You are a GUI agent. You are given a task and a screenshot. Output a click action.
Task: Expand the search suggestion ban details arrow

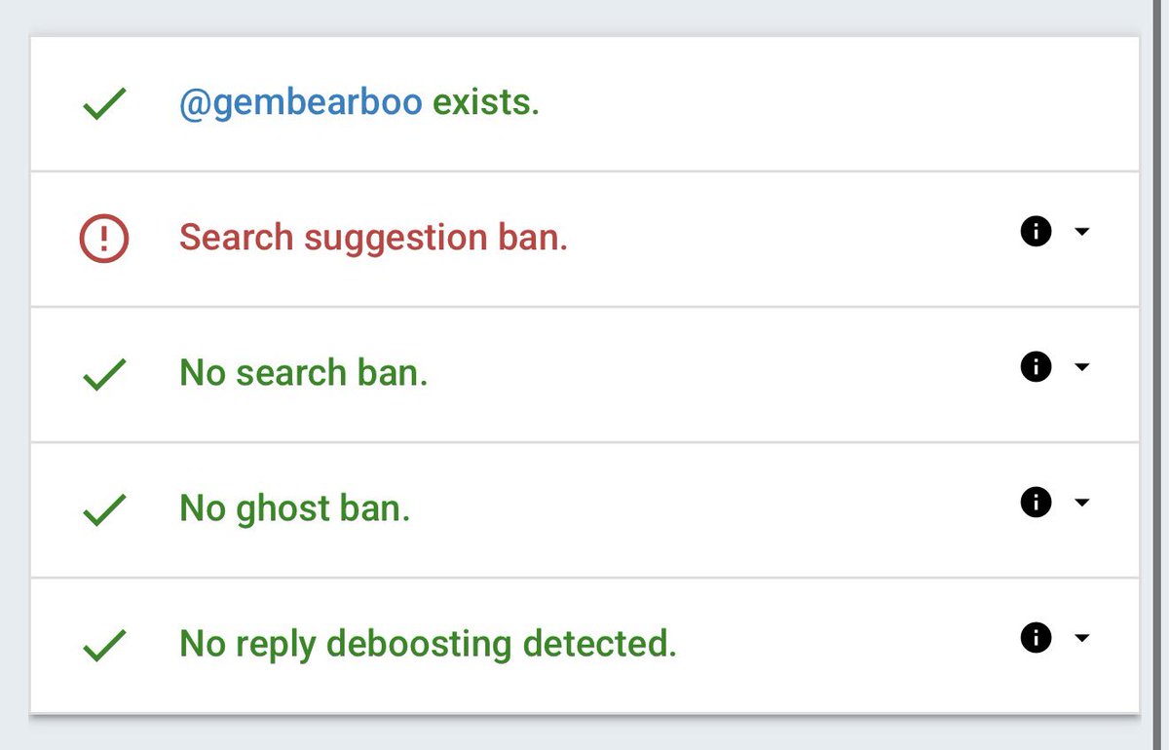[x=1081, y=232]
